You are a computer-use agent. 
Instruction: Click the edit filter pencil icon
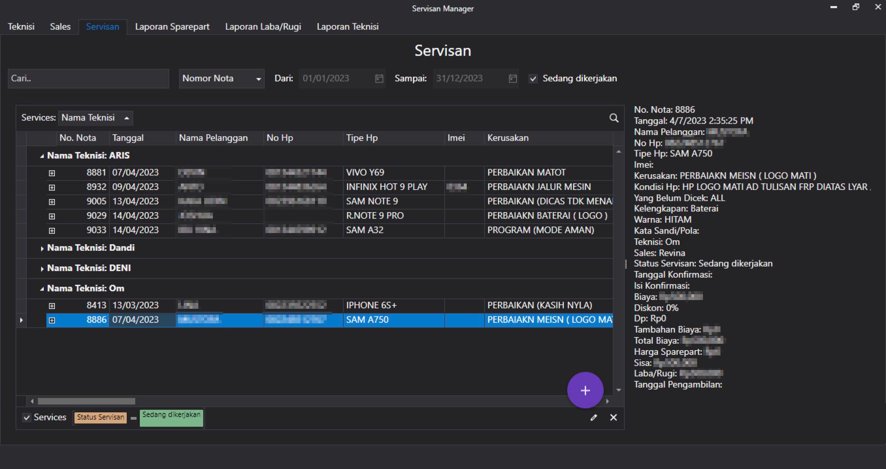coord(594,418)
